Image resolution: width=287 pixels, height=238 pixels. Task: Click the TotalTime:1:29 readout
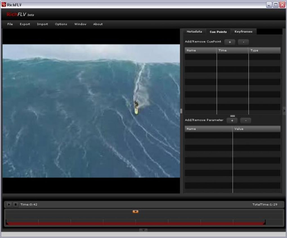[x=265, y=204]
